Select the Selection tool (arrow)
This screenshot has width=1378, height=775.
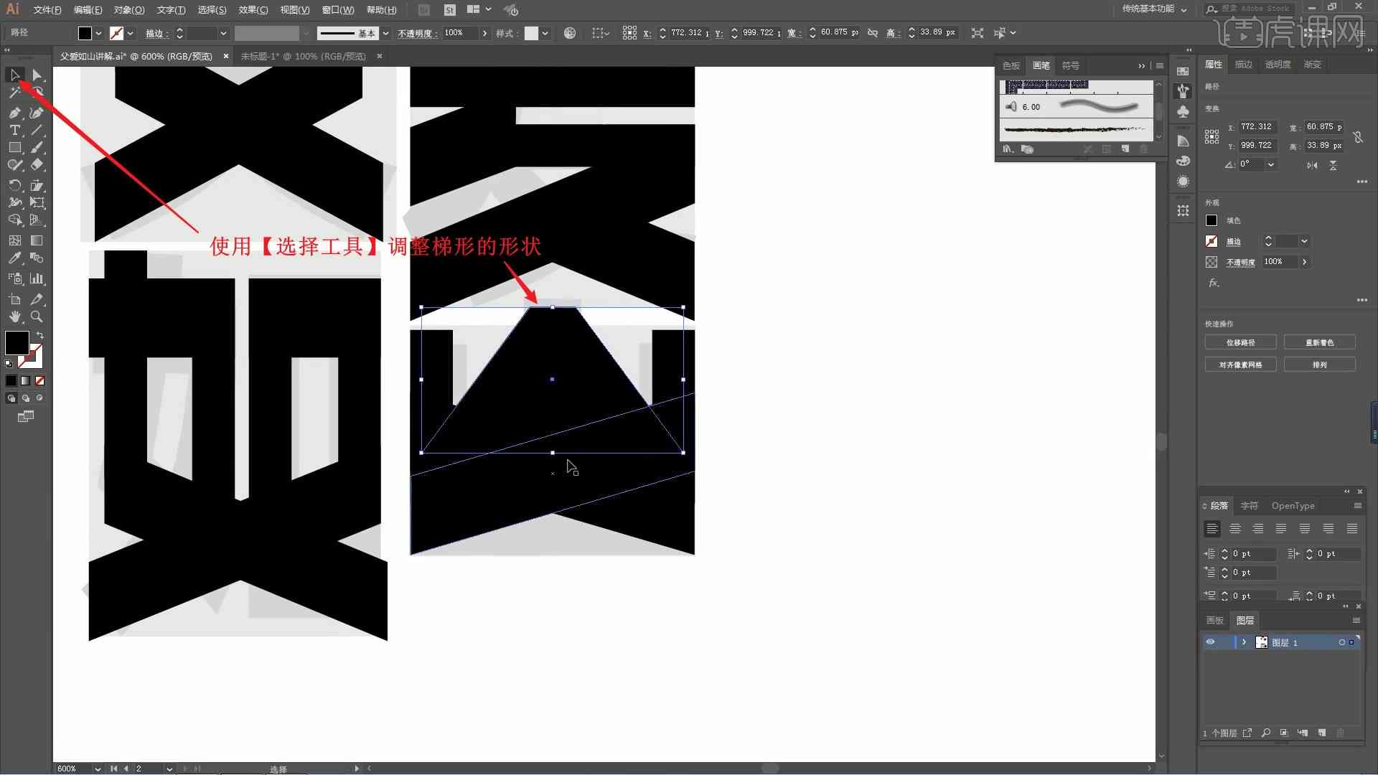point(13,75)
